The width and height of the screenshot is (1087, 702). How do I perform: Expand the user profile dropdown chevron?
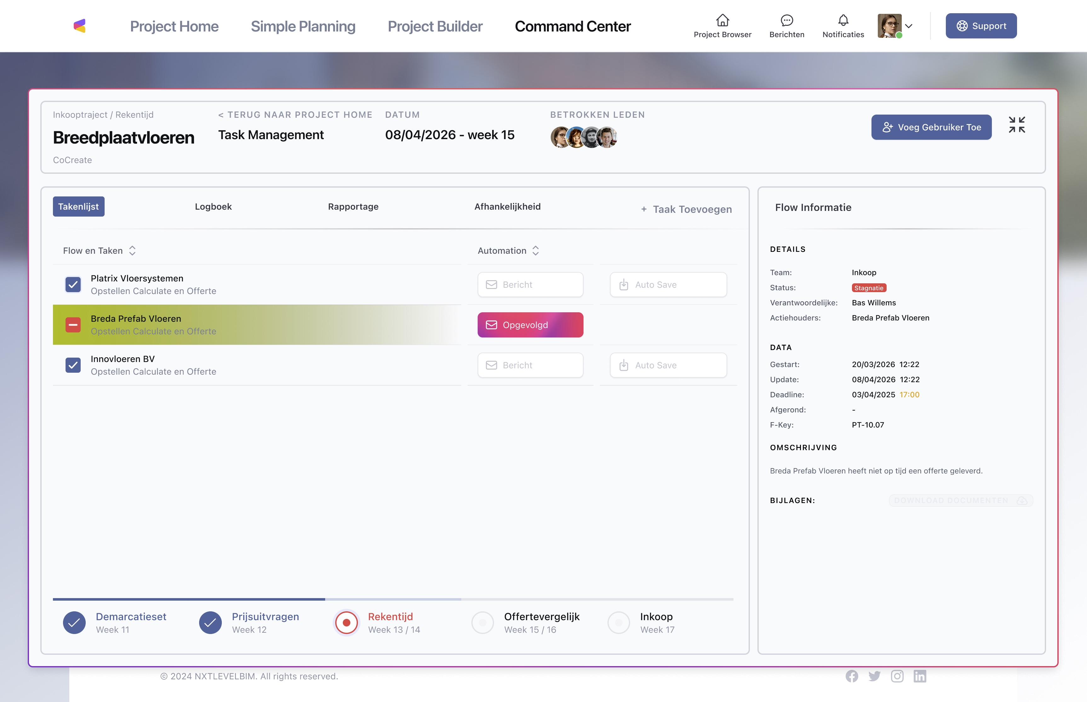click(909, 26)
